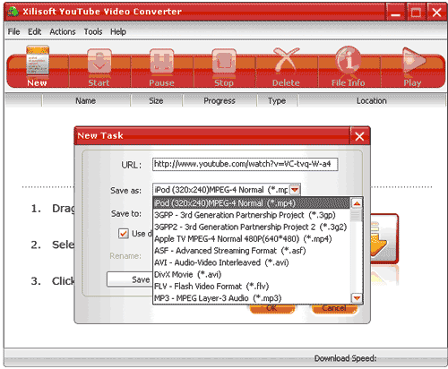The image size is (448, 369).
Task: Toggle the Use default checkbox
Action: pos(123,233)
